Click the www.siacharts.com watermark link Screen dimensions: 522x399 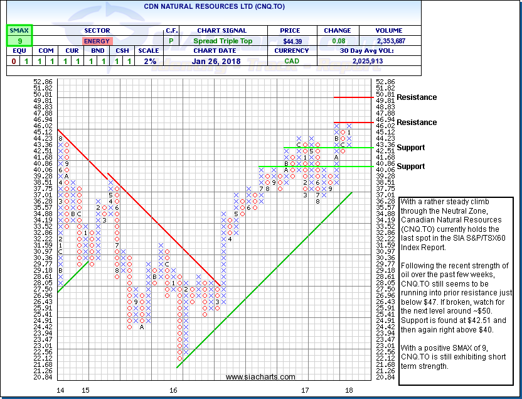(x=260, y=377)
